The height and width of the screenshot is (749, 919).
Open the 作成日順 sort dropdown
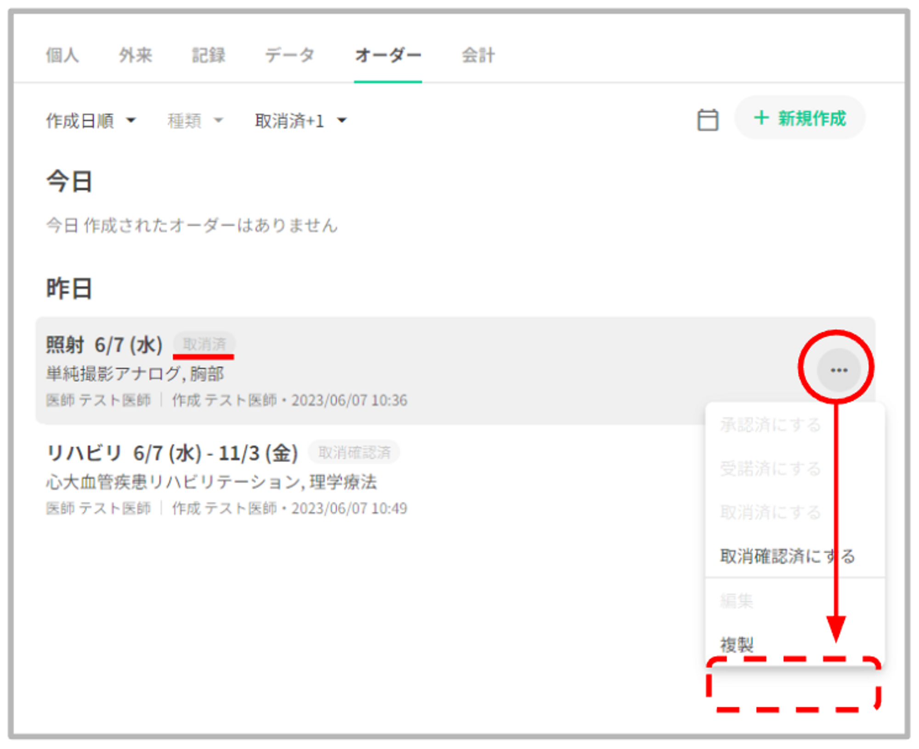pos(91,121)
